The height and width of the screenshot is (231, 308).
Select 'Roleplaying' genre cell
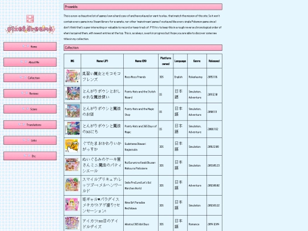coord(196,77)
